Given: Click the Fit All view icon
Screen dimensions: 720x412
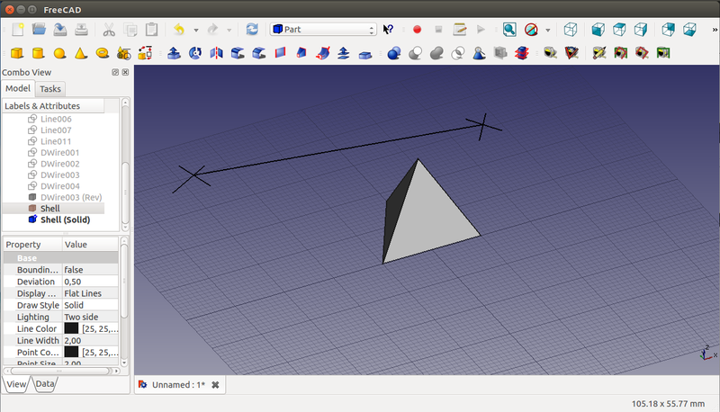Looking at the screenshot, I should pos(509,30).
